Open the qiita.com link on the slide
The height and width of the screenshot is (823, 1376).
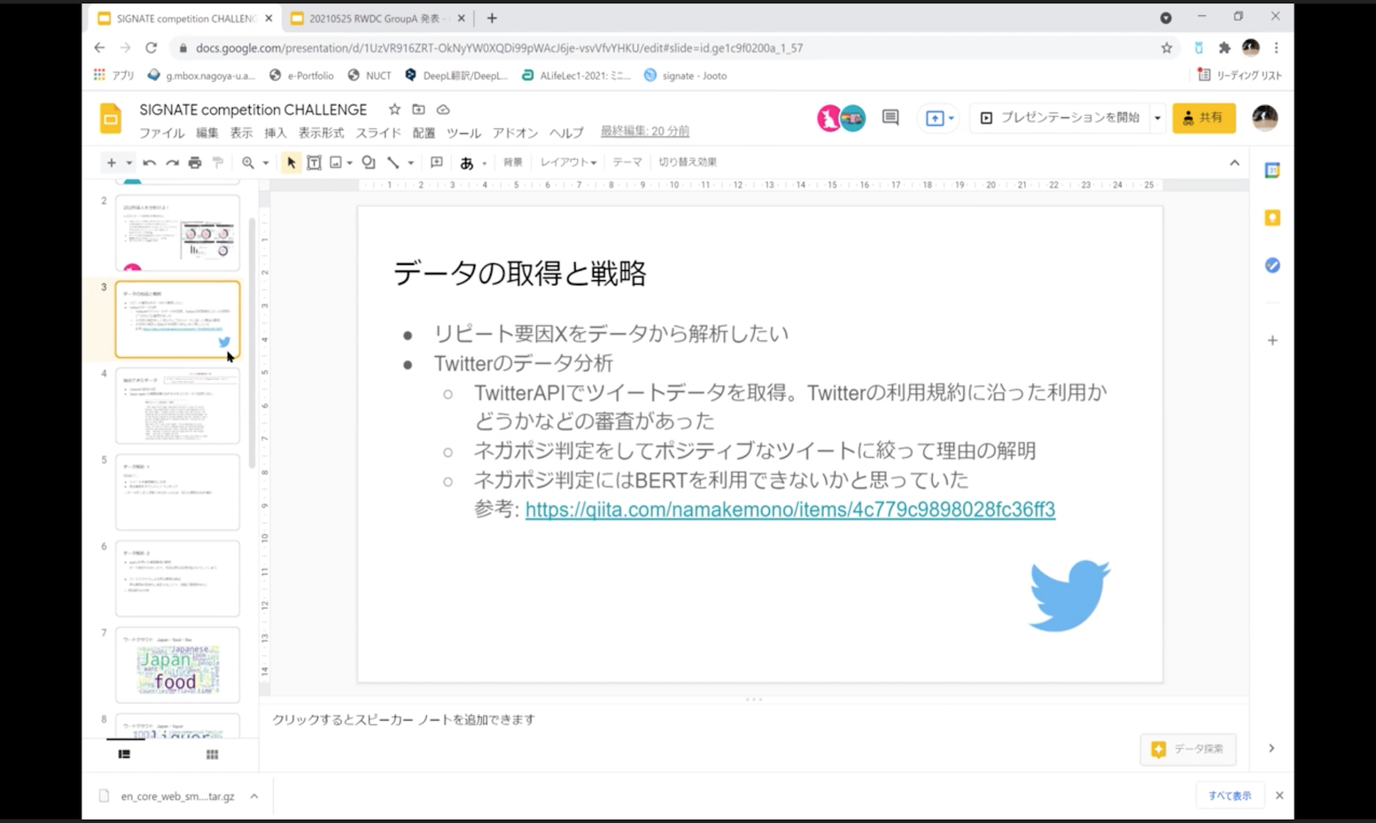pos(789,509)
